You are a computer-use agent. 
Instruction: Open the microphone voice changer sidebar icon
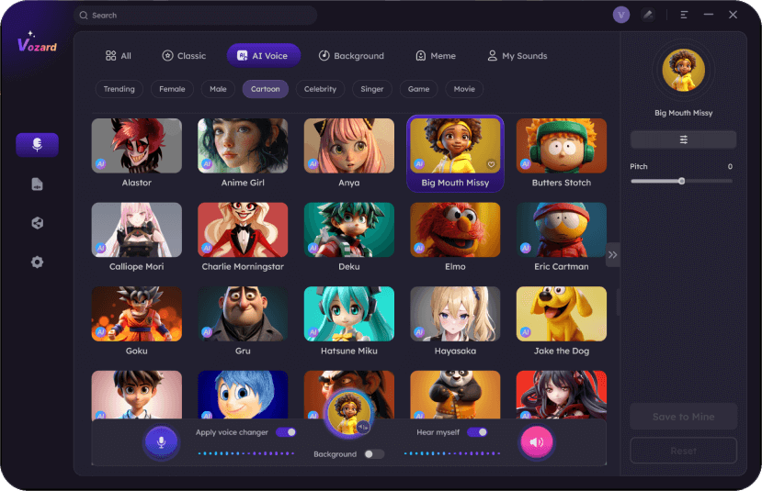pos(37,144)
